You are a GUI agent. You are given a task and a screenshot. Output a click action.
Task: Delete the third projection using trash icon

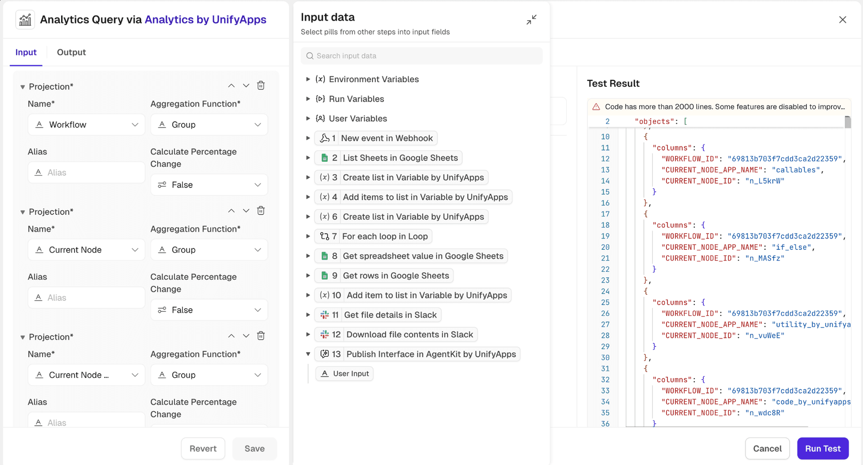pyautogui.click(x=261, y=336)
